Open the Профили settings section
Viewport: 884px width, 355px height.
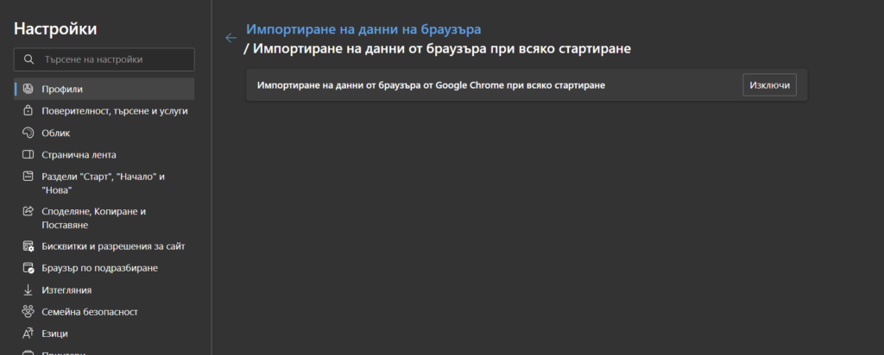pos(104,89)
